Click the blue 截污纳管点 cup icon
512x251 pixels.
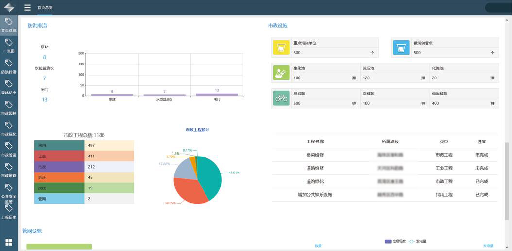[401, 48]
